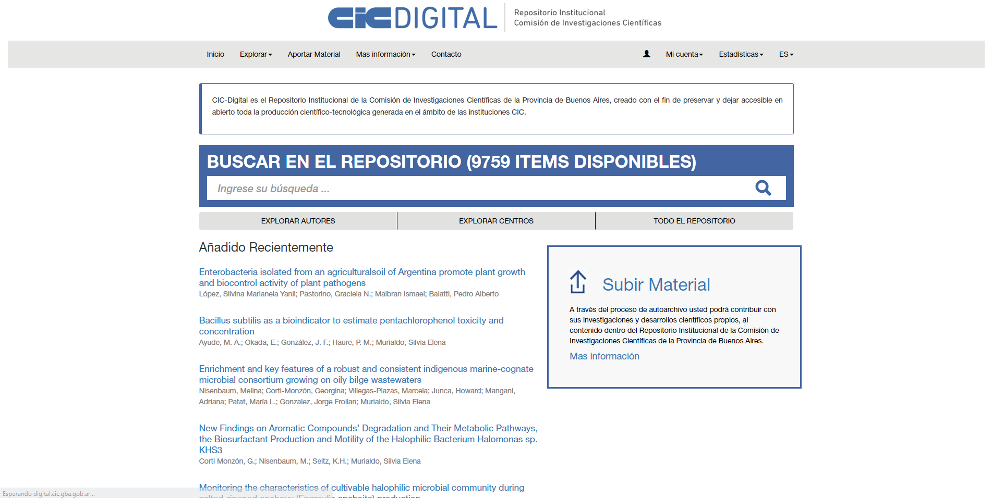
Task: Click the CIC-Digital description paragraph
Action: (497, 106)
